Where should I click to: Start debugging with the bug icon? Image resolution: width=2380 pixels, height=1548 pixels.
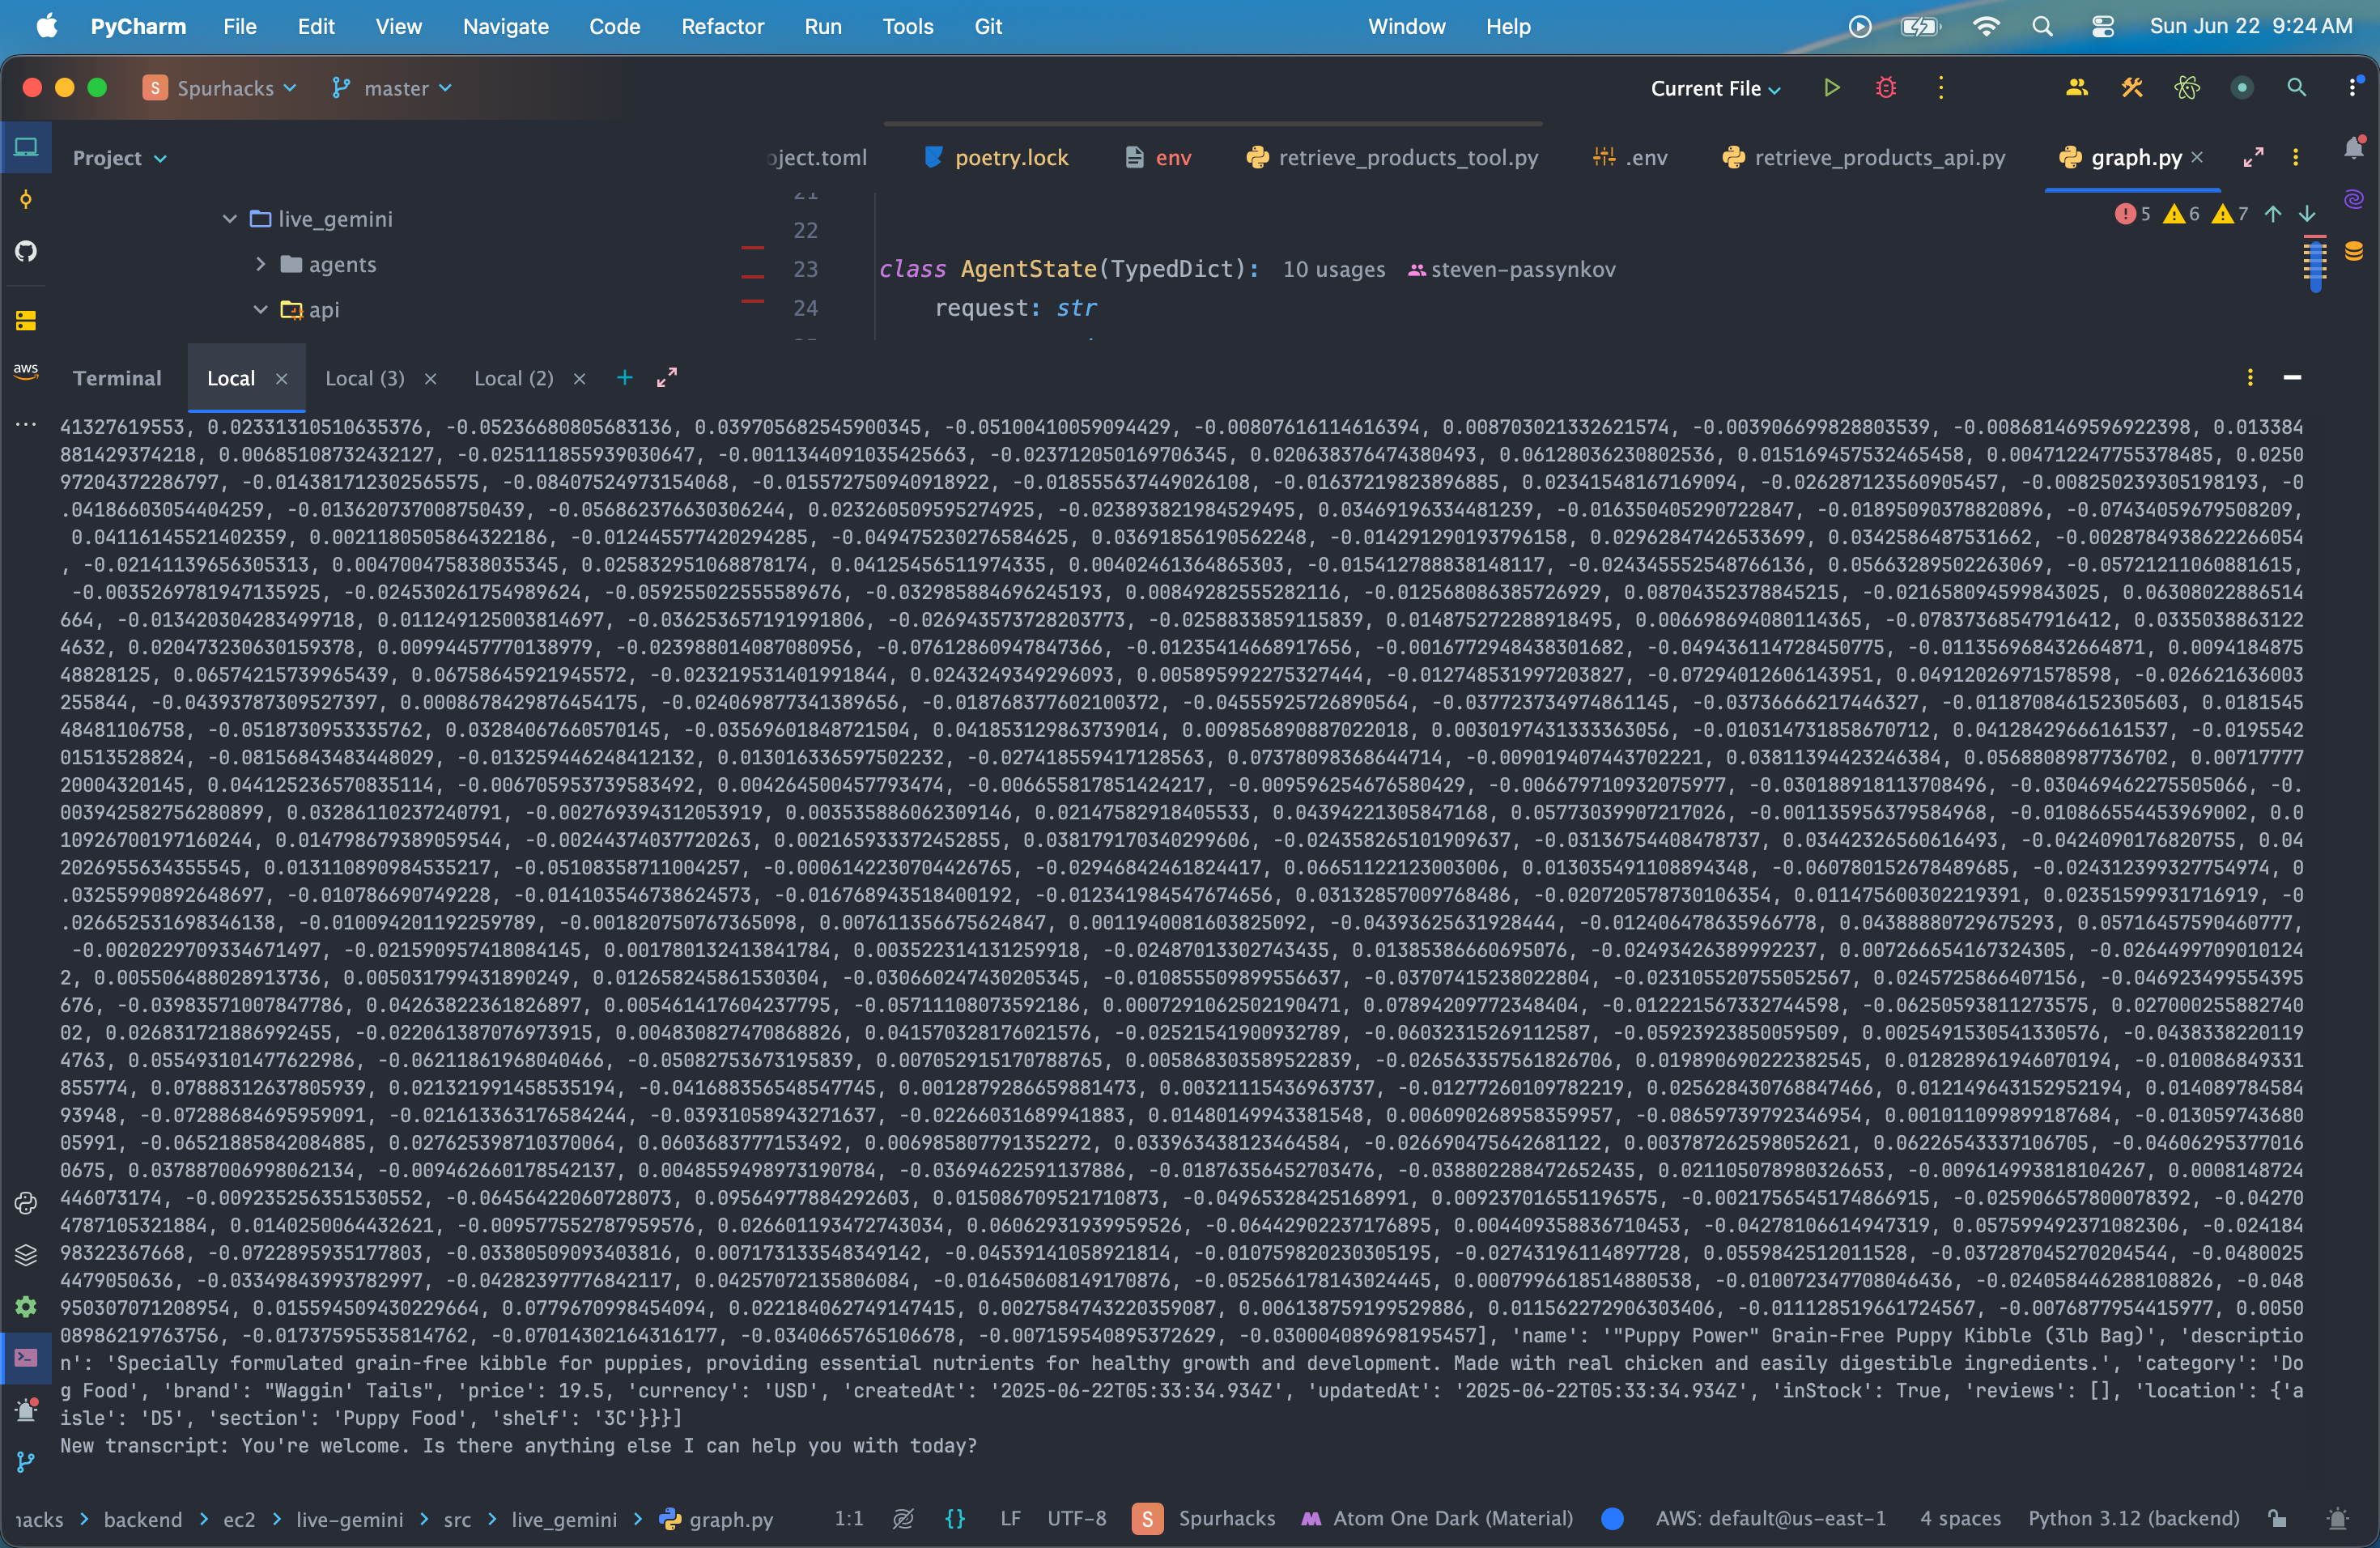click(1885, 88)
